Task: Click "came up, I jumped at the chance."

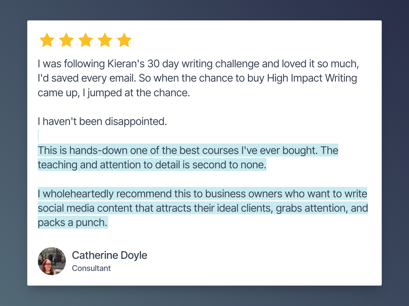Action: (x=114, y=93)
